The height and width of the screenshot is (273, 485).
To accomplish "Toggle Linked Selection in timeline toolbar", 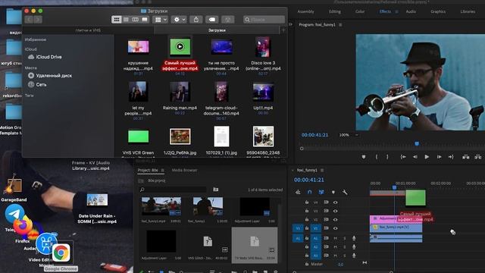I will pos(321,192).
